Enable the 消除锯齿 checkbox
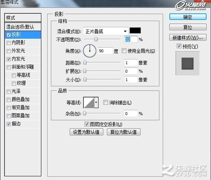The width and height of the screenshot is (211, 180). (106, 103)
